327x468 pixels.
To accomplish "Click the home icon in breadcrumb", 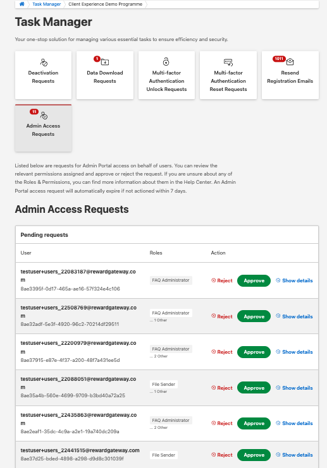I will pyautogui.click(x=22, y=4).
